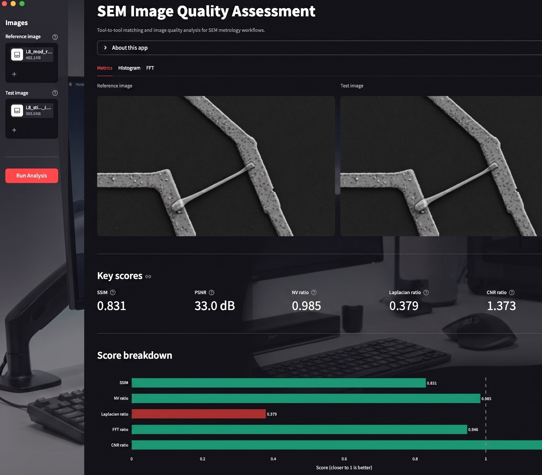Screen dimensions: 542x475
Task: Select the Metrics tab
Action: click(105, 68)
